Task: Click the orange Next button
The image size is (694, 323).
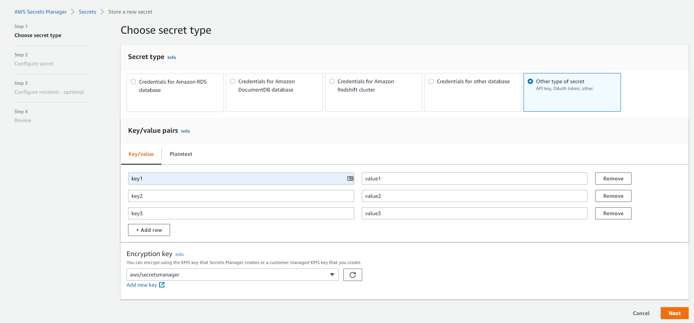Action: 674,313
